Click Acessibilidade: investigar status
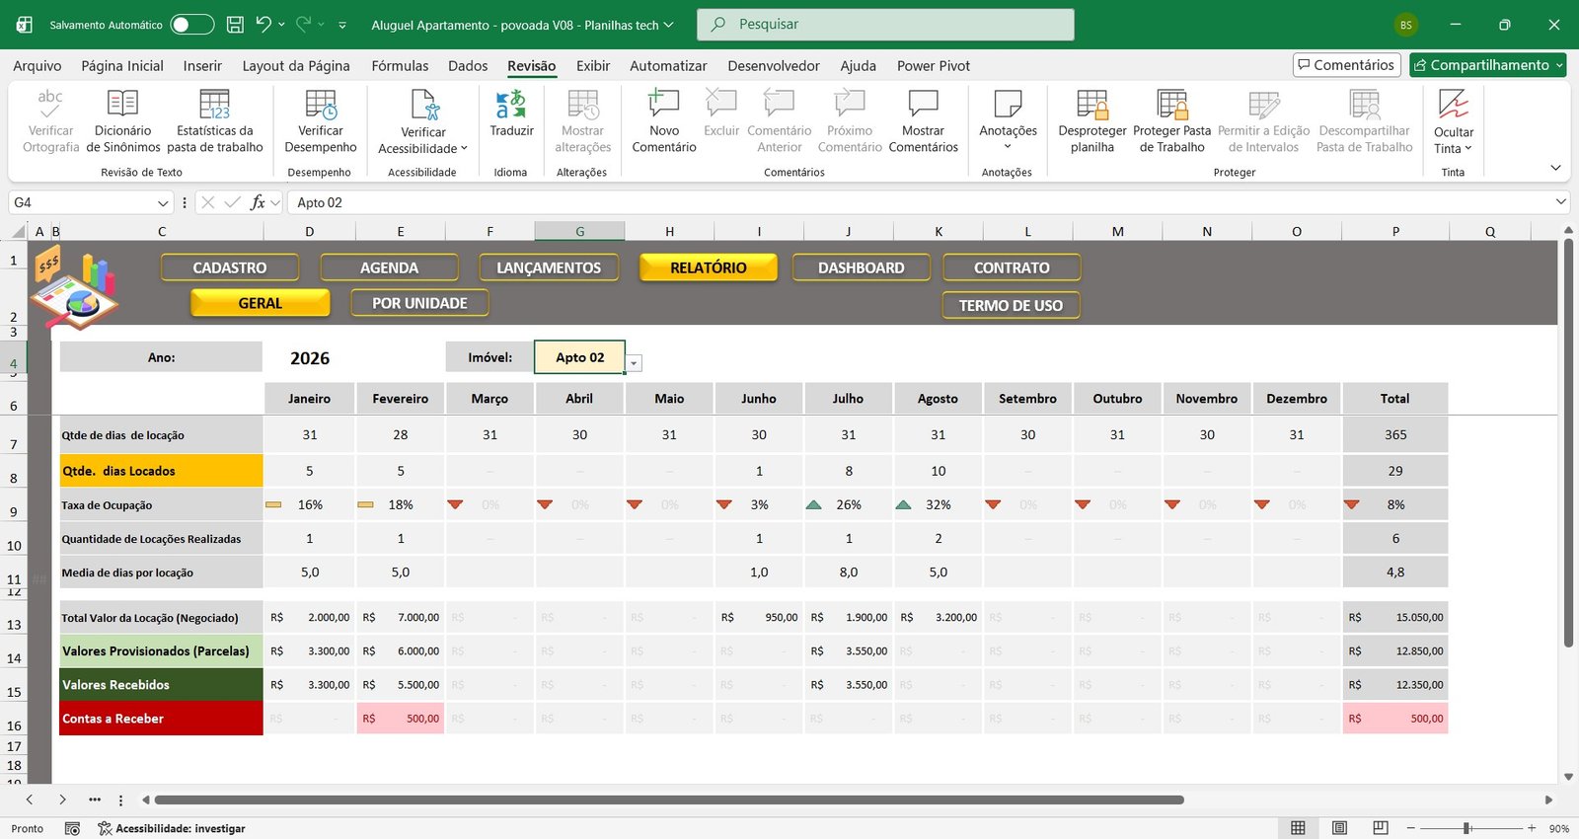 (x=172, y=828)
